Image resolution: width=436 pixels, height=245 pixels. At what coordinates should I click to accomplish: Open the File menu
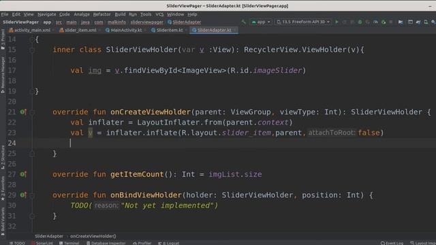coord(5,14)
